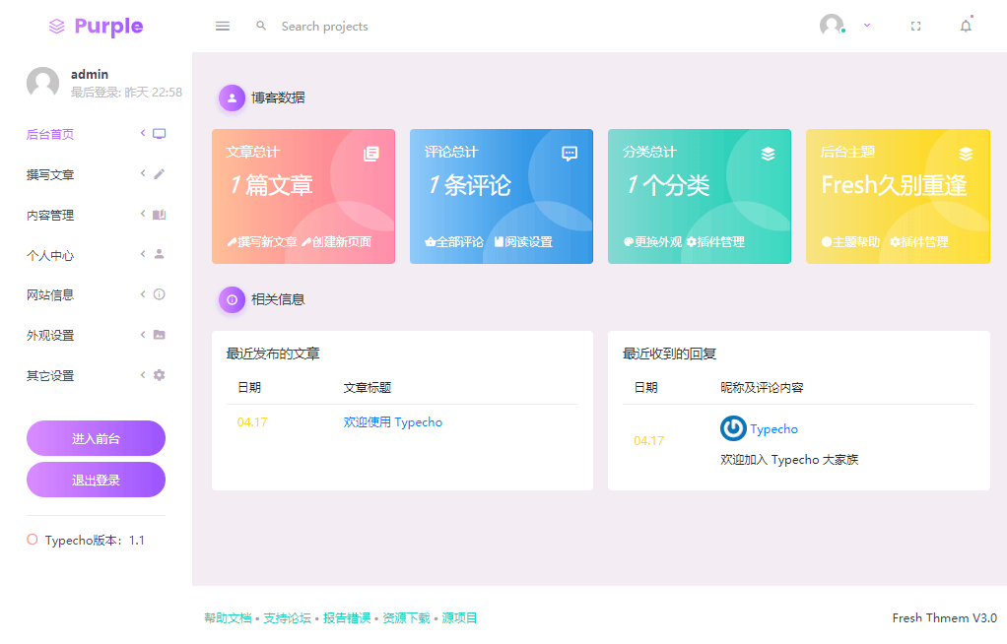Click the pencil icon beside 撰写文章
Viewport: 1007px width, 644px height.
(161, 174)
